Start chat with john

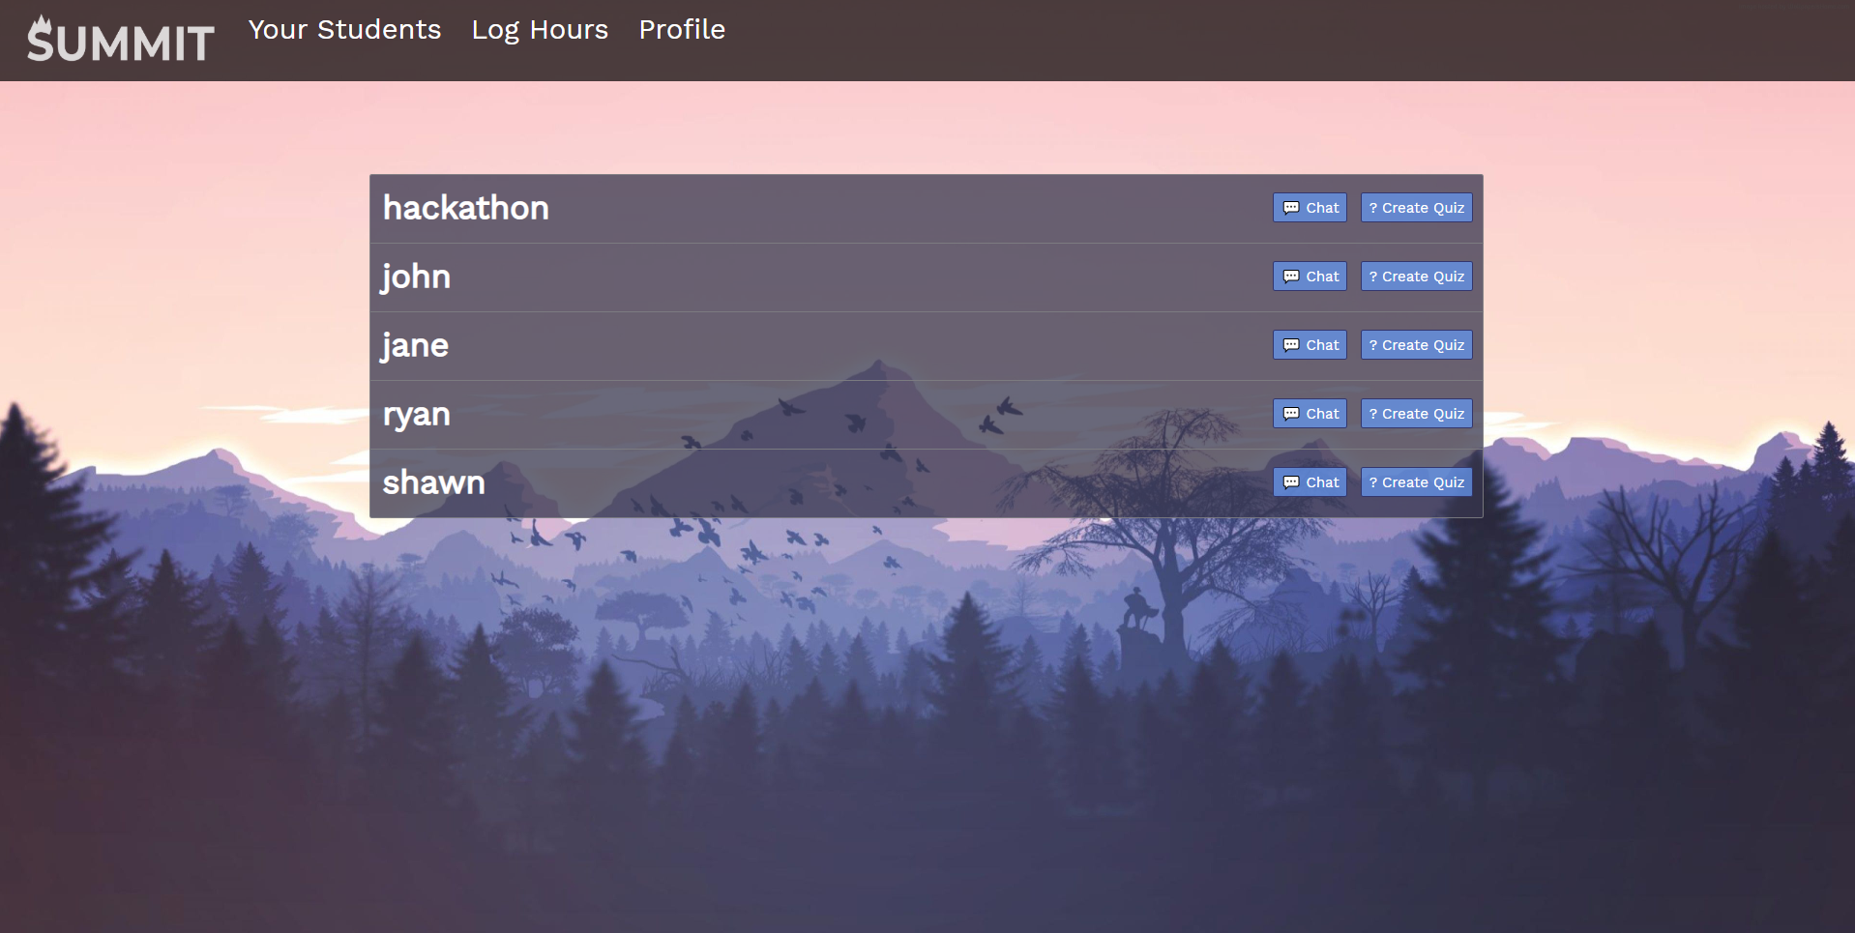click(1310, 277)
